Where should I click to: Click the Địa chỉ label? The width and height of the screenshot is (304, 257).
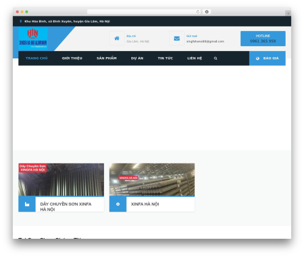[x=131, y=36]
